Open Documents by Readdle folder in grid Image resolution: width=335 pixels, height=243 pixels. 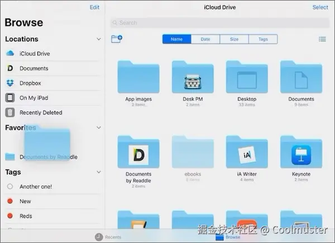tap(138, 152)
